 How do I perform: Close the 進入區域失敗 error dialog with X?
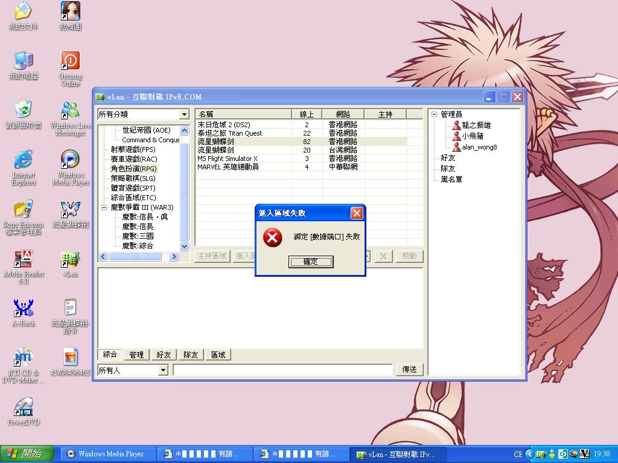[x=357, y=213]
